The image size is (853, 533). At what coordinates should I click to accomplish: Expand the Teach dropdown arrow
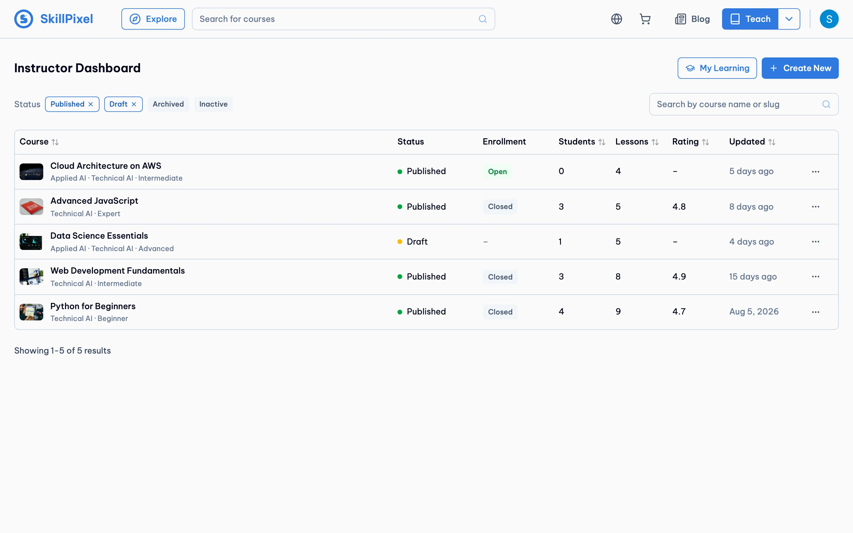pyautogui.click(x=789, y=19)
